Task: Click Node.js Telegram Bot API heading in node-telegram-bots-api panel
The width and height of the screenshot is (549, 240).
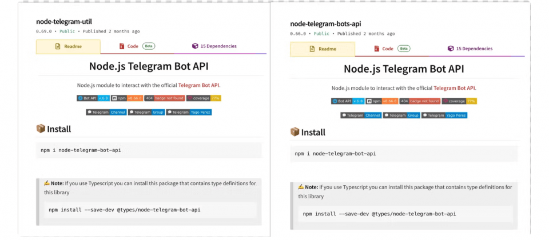Action: point(404,69)
